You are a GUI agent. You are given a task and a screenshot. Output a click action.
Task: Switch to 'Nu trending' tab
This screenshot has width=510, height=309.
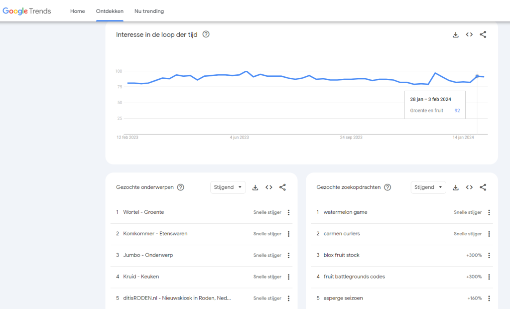coord(149,11)
